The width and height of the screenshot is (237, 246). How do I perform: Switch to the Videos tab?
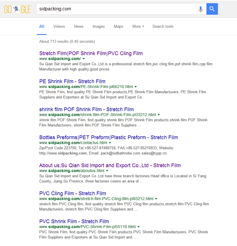coord(59,26)
